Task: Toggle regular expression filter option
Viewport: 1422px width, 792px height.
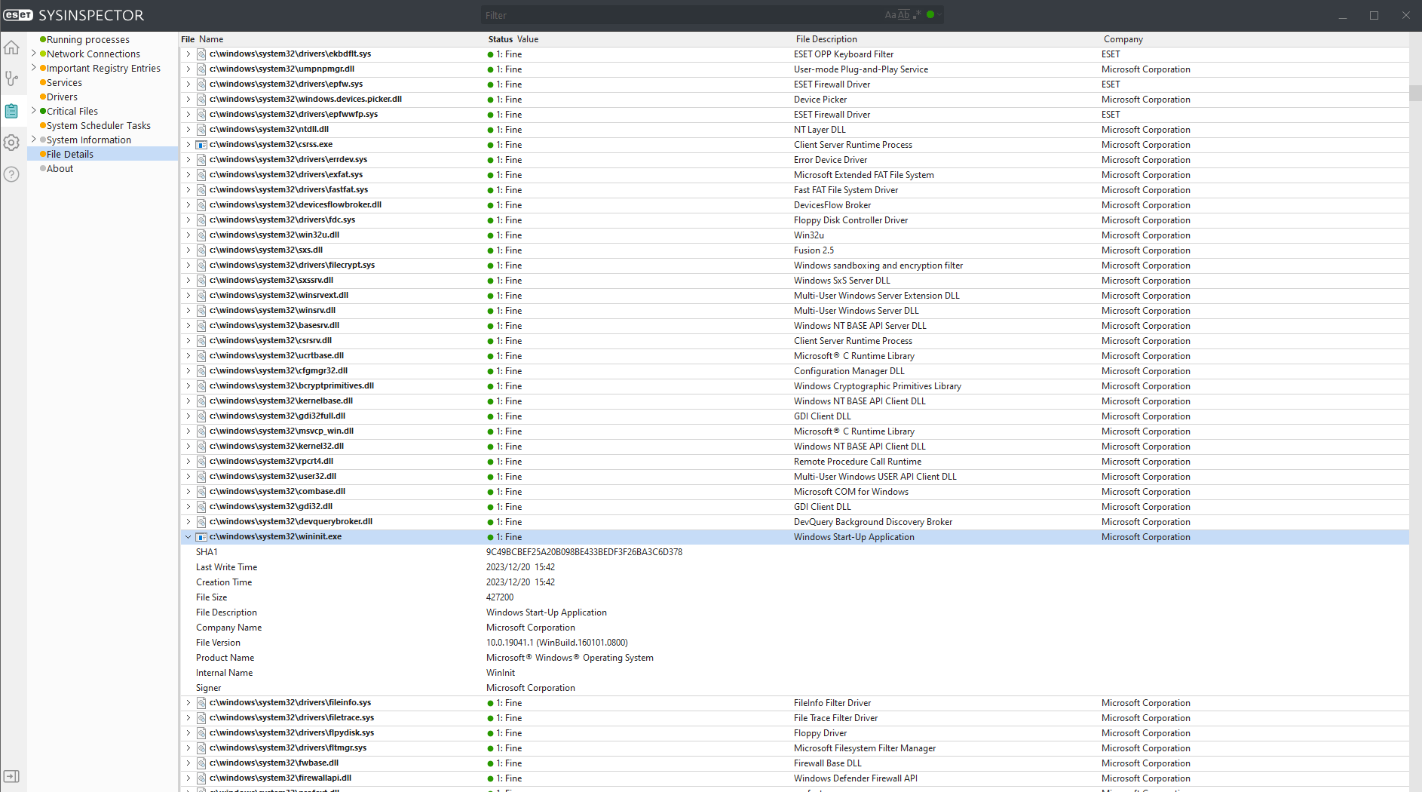Action: (x=917, y=15)
